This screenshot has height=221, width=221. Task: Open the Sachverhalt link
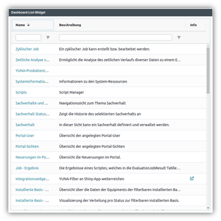25,125
